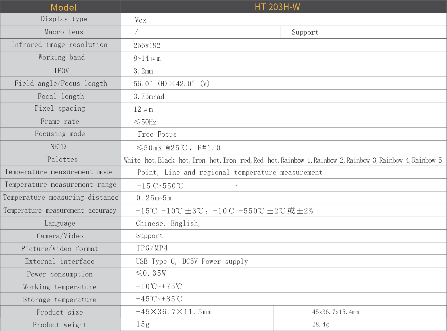Click the '-15℃~550℃' value
Image resolution: width=447 pixels, height=331 pixels.
[160, 186]
